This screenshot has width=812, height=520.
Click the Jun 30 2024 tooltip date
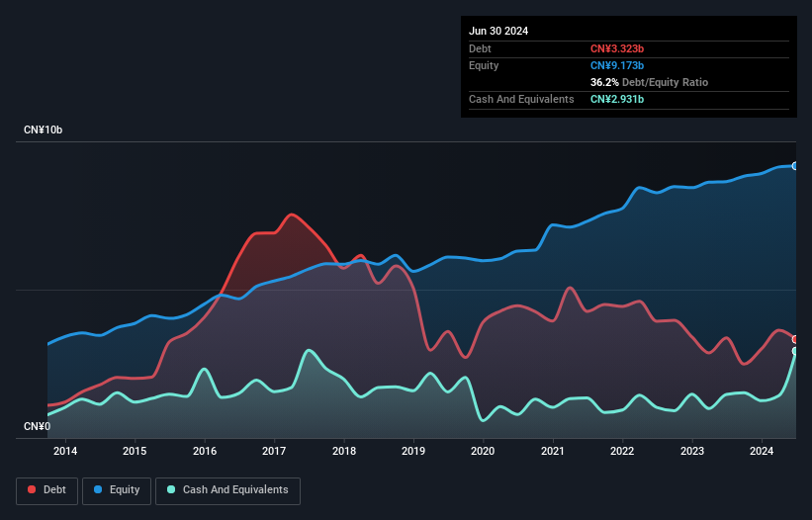pyautogui.click(x=498, y=31)
